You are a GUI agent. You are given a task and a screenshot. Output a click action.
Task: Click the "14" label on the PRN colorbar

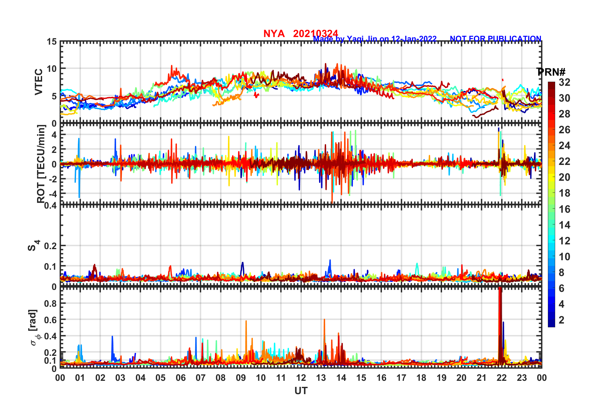point(564,225)
